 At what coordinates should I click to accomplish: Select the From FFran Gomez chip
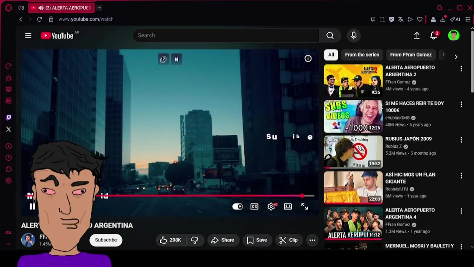pyautogui.click(x=411, y=55)
